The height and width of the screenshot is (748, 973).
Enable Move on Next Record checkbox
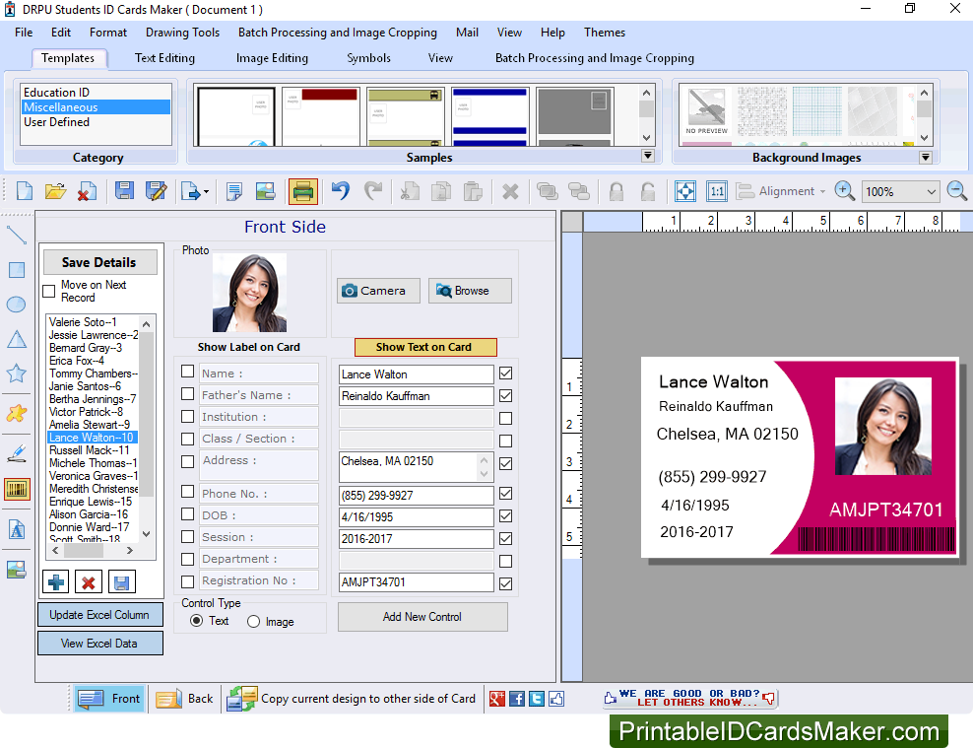click(x=49, y=291)
